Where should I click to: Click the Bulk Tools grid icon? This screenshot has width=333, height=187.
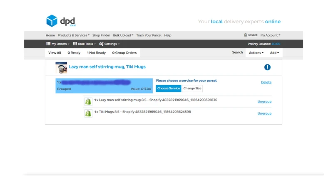(x=75, y=44)
